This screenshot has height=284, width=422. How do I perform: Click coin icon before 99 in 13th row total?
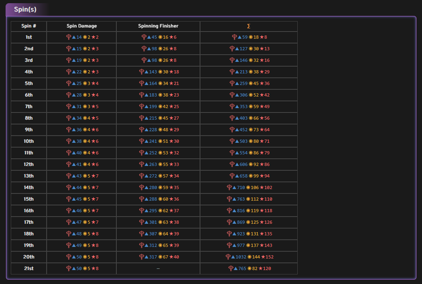pyautogui.click(x=251, y=176)
